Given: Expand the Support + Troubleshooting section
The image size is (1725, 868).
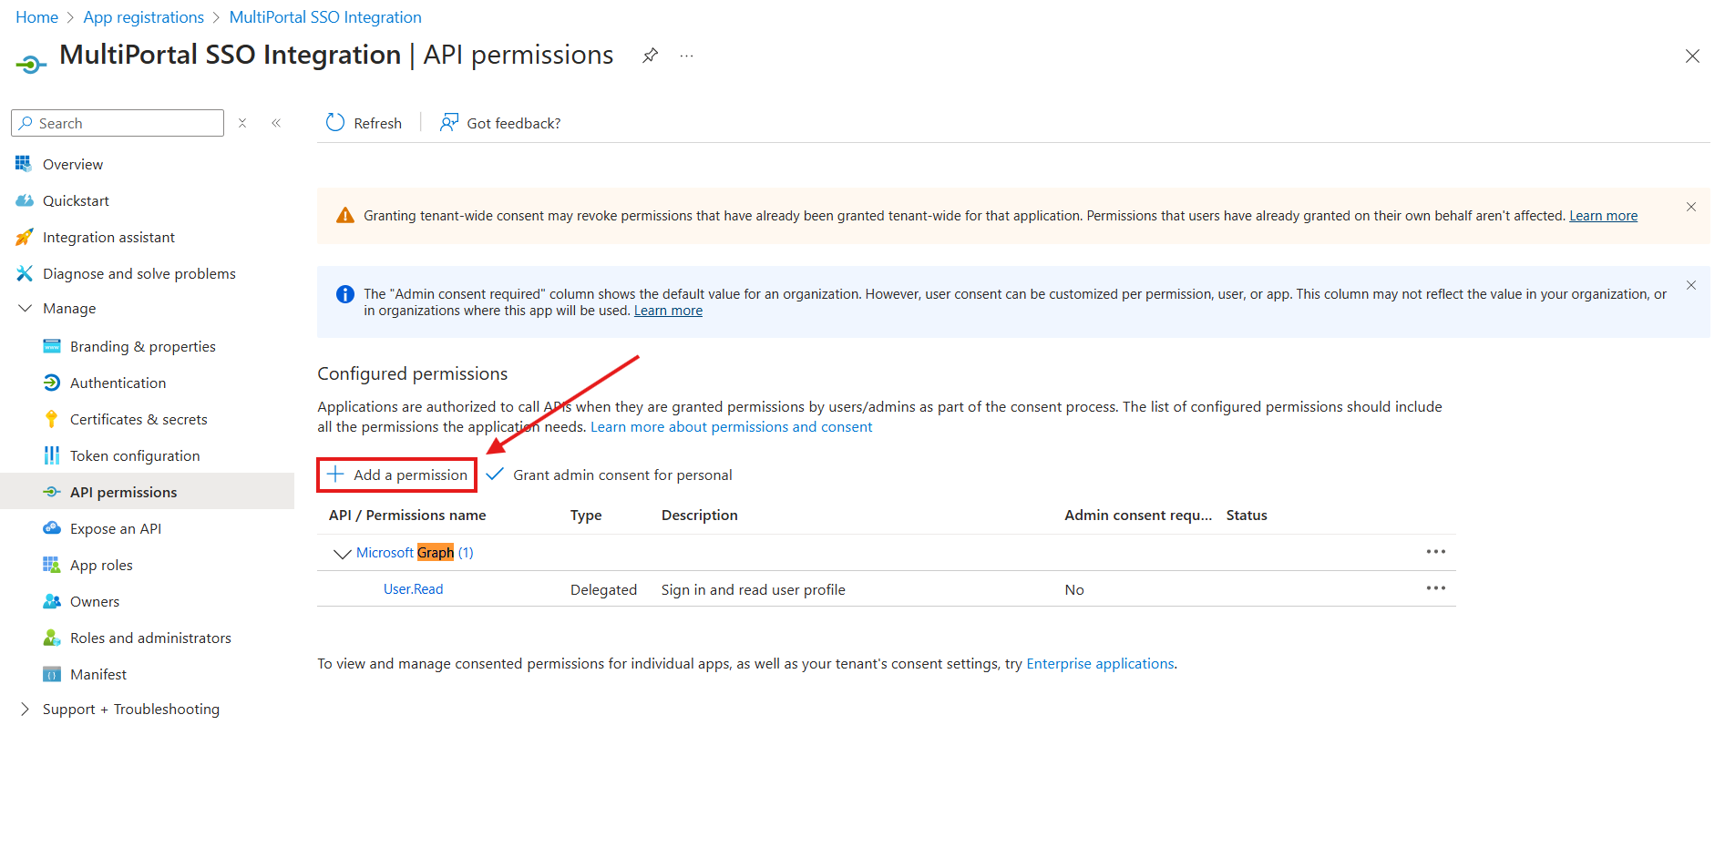Looking at the screenshot, I should tap(25, 709).
